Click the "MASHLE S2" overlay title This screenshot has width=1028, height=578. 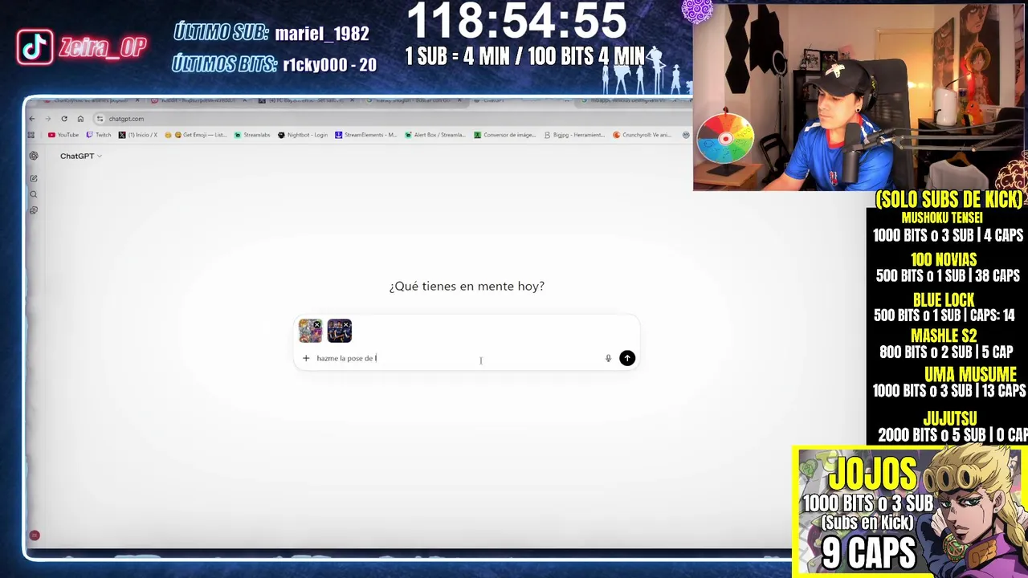click(x=944, y=336)
